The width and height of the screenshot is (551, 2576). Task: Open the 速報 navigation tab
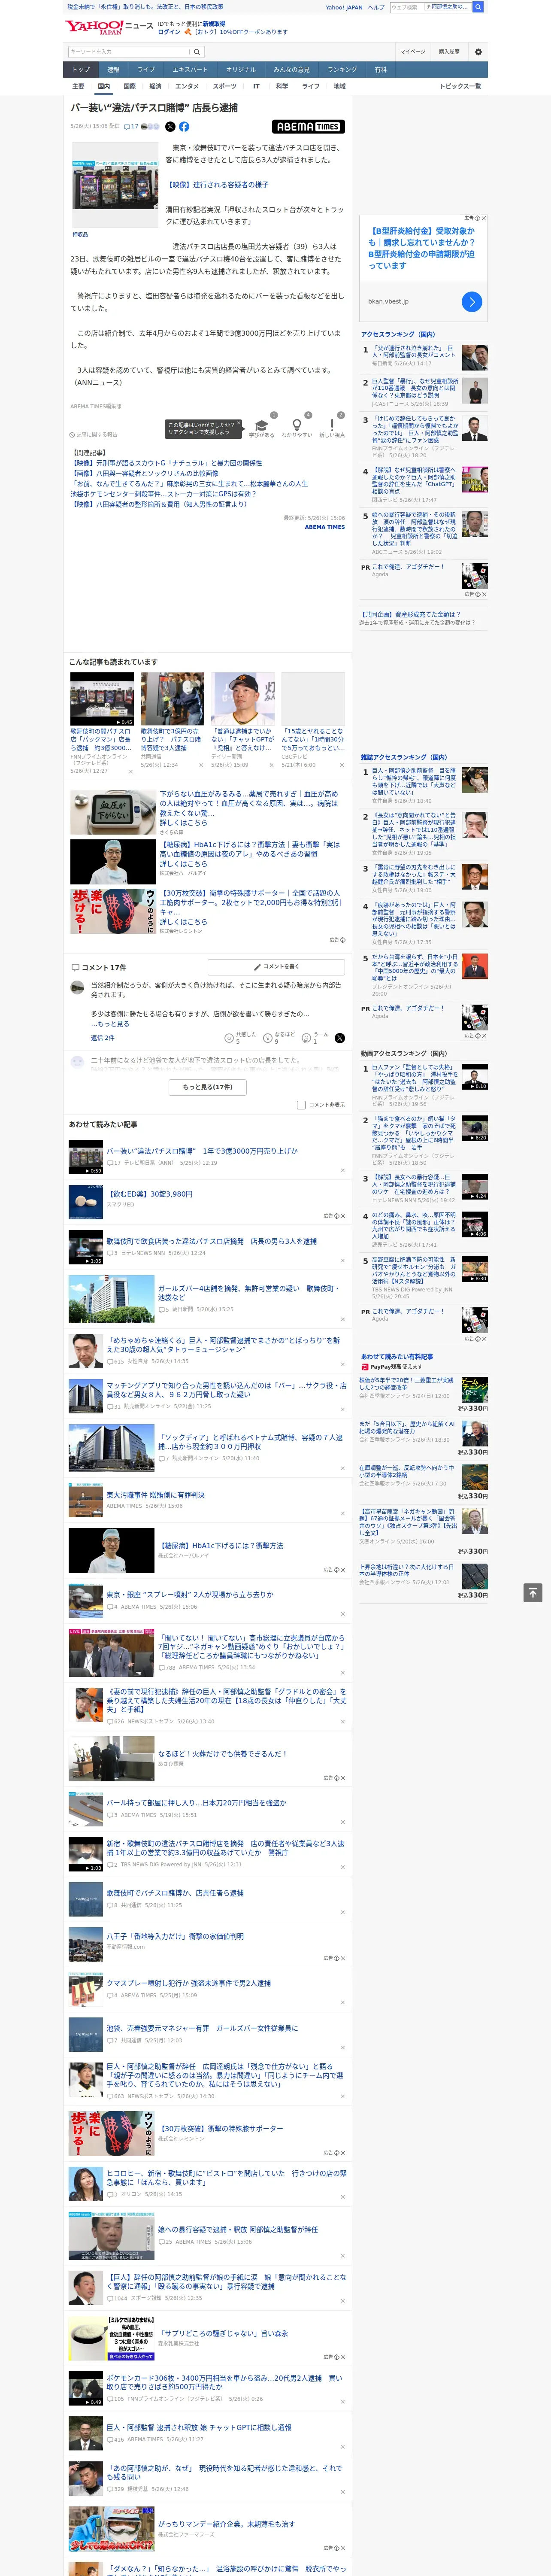click(113, 70)
